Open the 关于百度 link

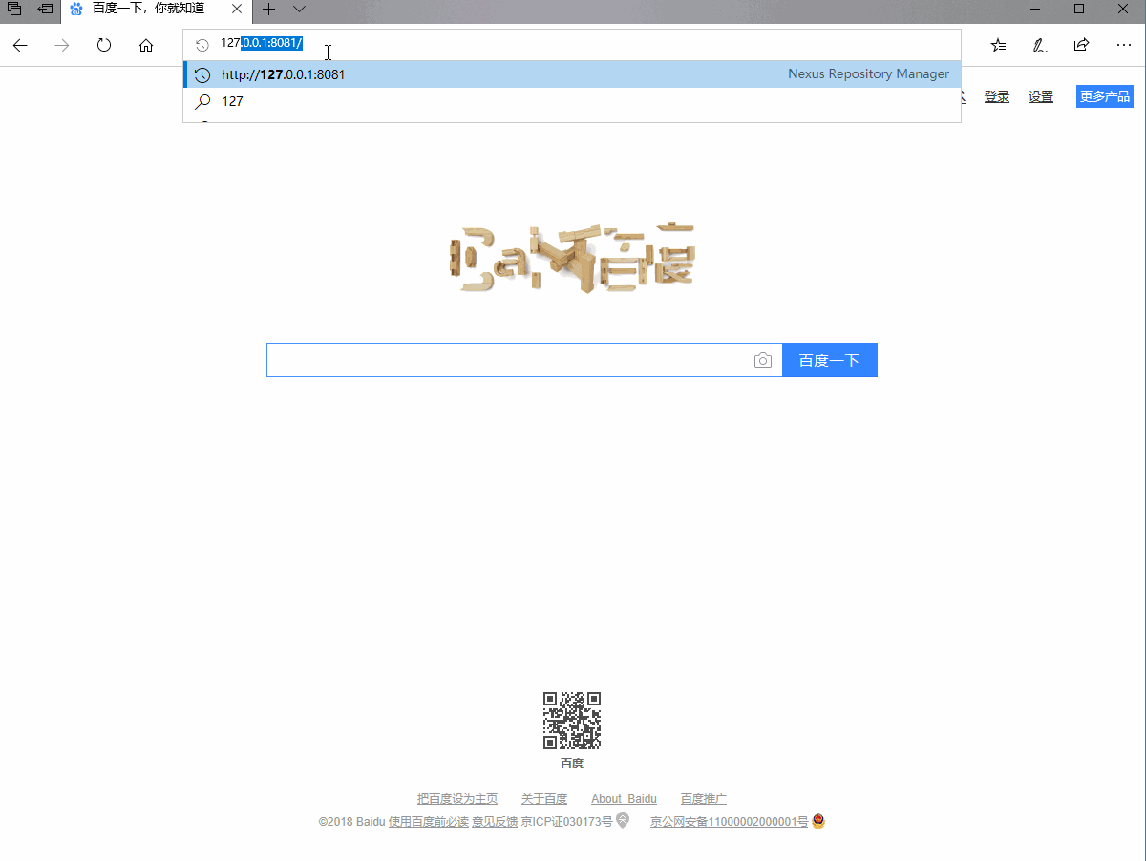pyautogui.click(x=544, y=799)
